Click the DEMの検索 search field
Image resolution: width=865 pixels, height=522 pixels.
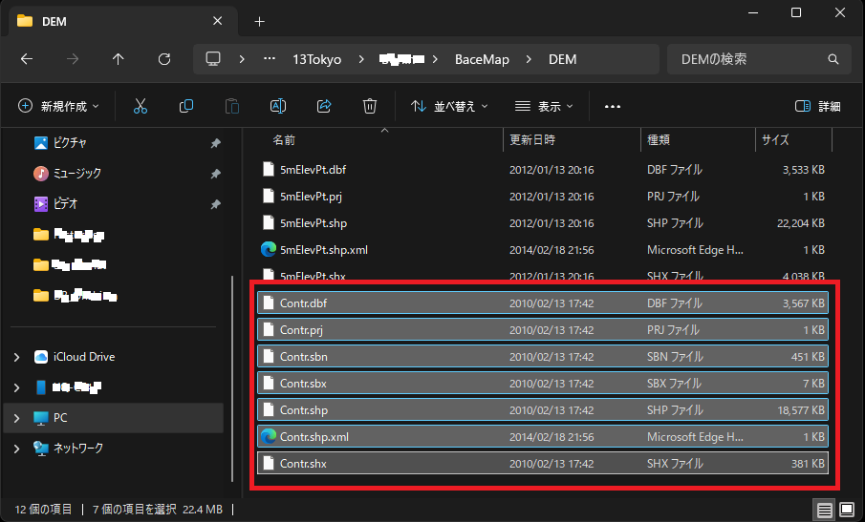pyautogui.click(x=746, y=59)
